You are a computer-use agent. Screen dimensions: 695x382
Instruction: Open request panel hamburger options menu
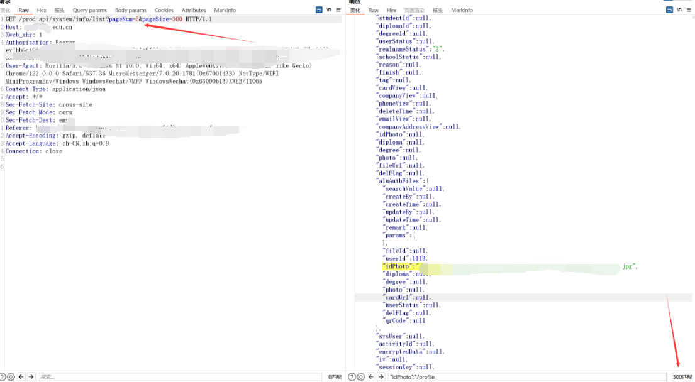[x=338, y=10]
